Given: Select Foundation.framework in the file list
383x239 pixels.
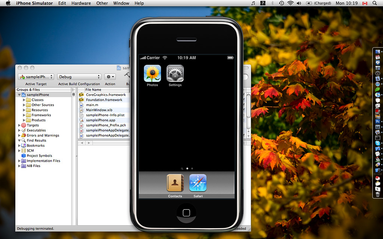Looking at the screenshot, I should tap(104, 100).
